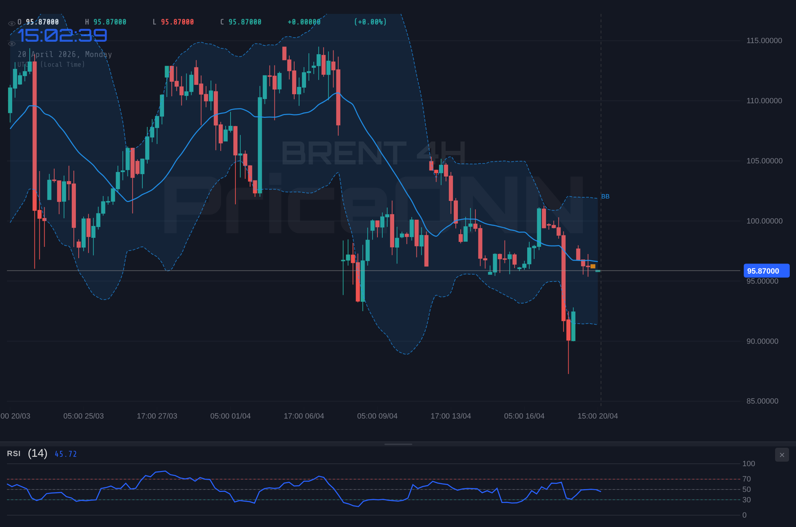Click the RSI value 45.72
Image resolution: width=796 pixels, height=527 pixels.
point(66,454)
